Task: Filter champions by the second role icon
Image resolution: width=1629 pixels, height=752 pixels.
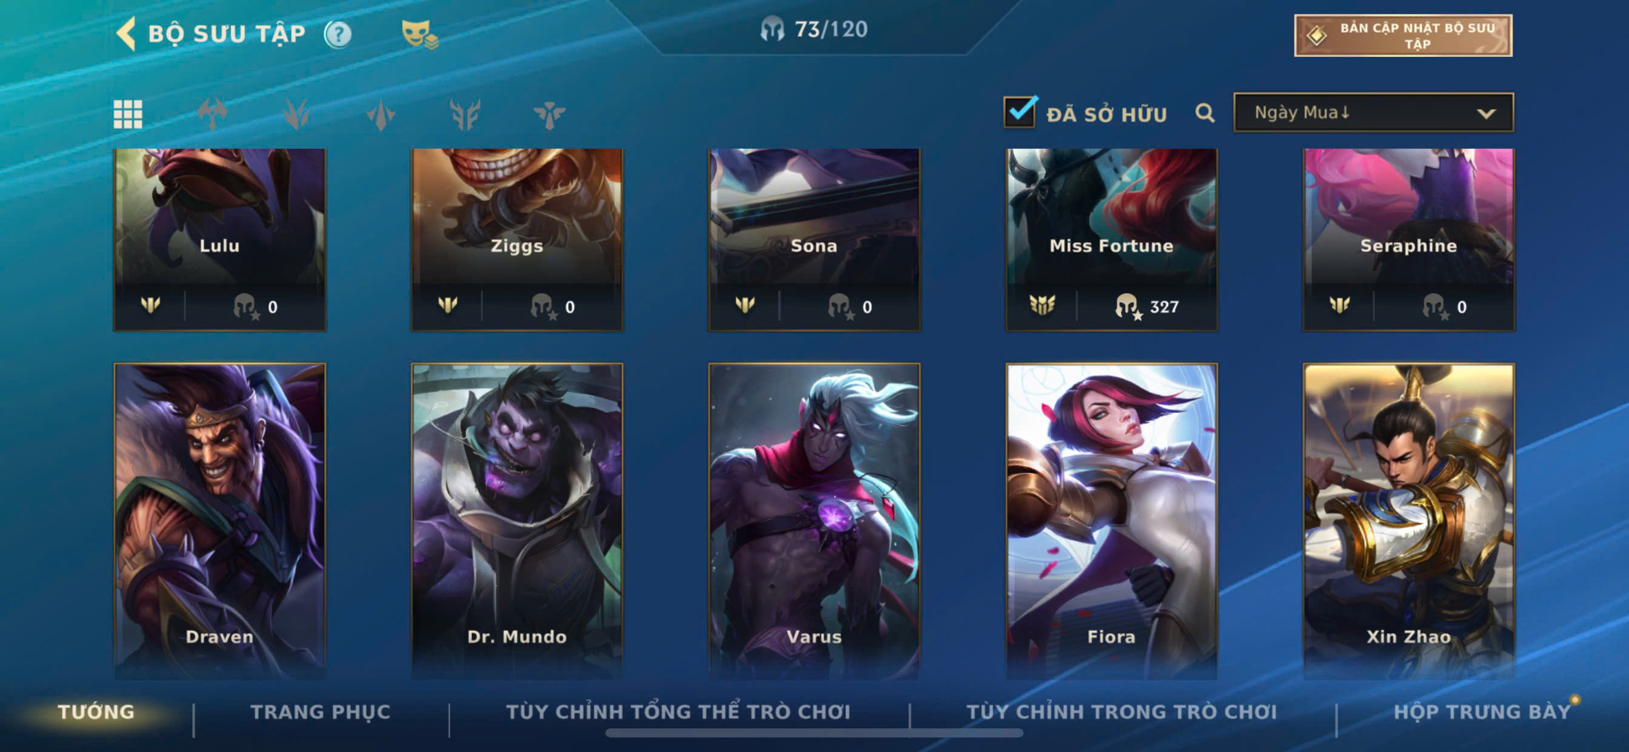Action: point(296,114)
